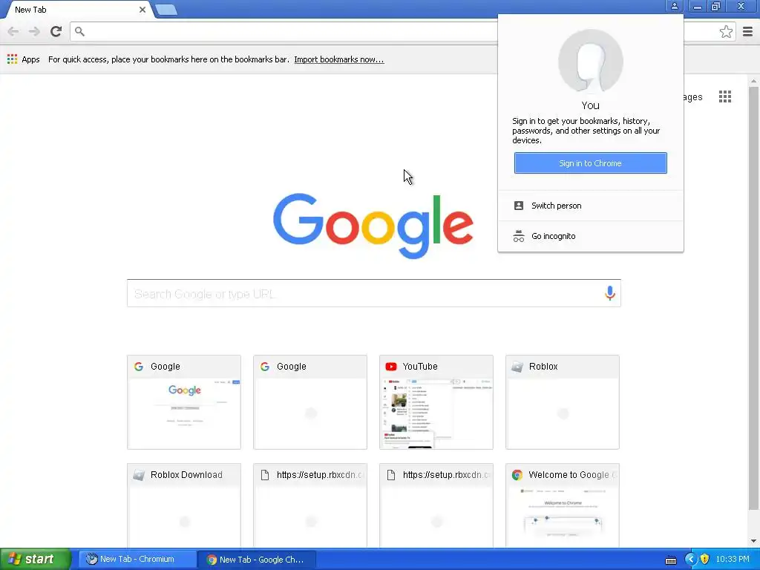Viewport: 760px width, 570px height.
Task: Choose Go incognito in the profile menu
Action: pos(590,236)
